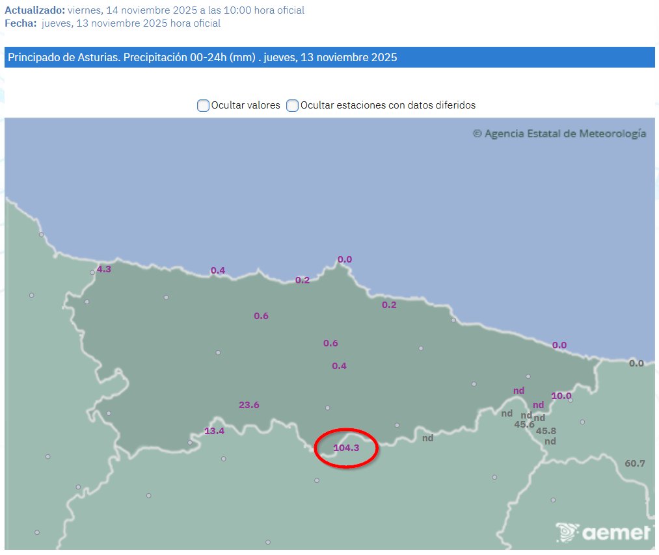Click the value 60.7 near map edge

tap(634, 463)
